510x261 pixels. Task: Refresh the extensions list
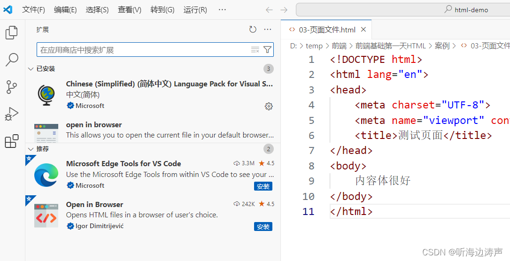click(x=253, y=30)
